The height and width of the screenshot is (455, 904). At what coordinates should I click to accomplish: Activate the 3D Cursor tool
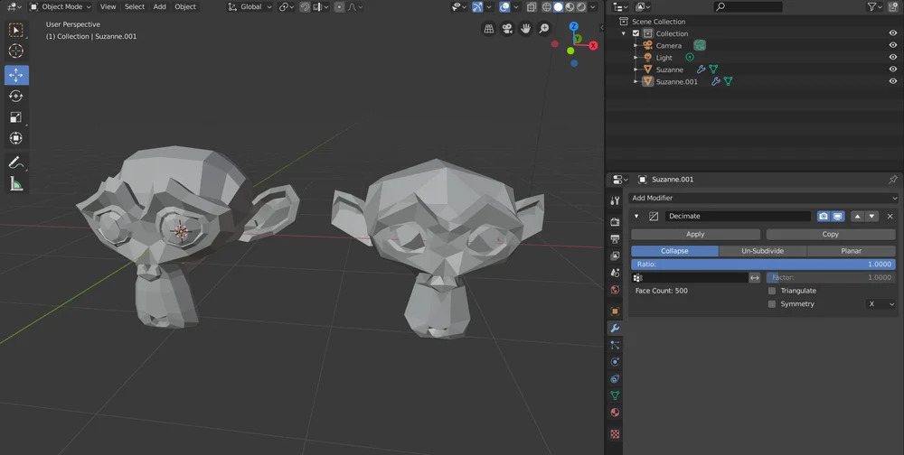[x=16, y=51]
